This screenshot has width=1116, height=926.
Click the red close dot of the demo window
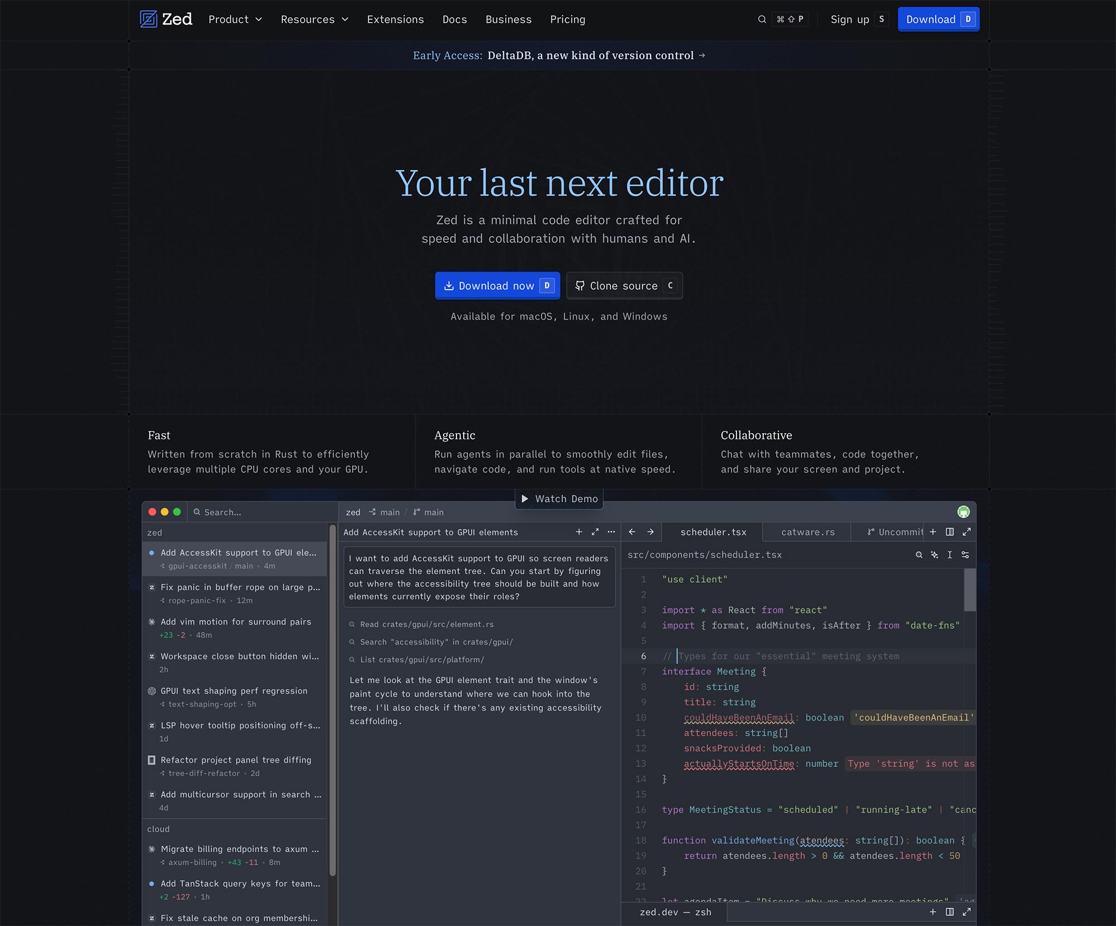click(152, 512)
